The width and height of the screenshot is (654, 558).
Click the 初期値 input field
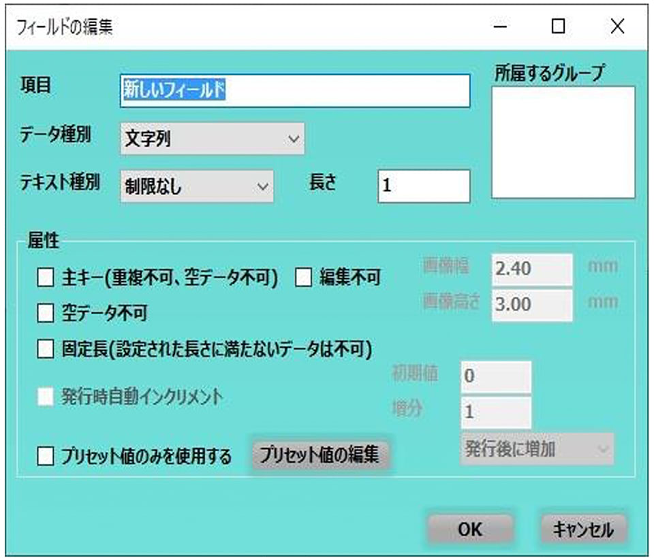tap(495, 376)
